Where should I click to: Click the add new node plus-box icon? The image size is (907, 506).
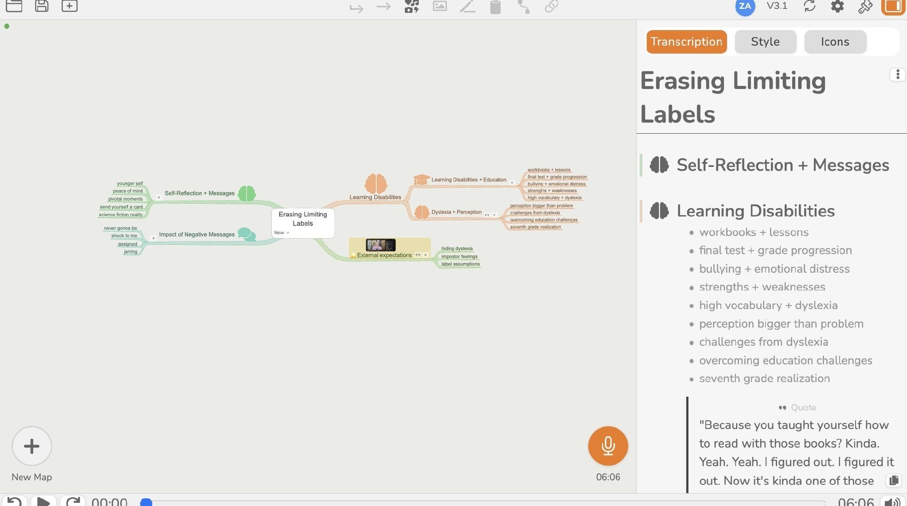point(69,6)
